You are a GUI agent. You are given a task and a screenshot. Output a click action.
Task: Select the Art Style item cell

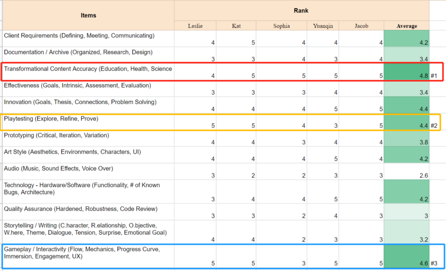[88, 155]
